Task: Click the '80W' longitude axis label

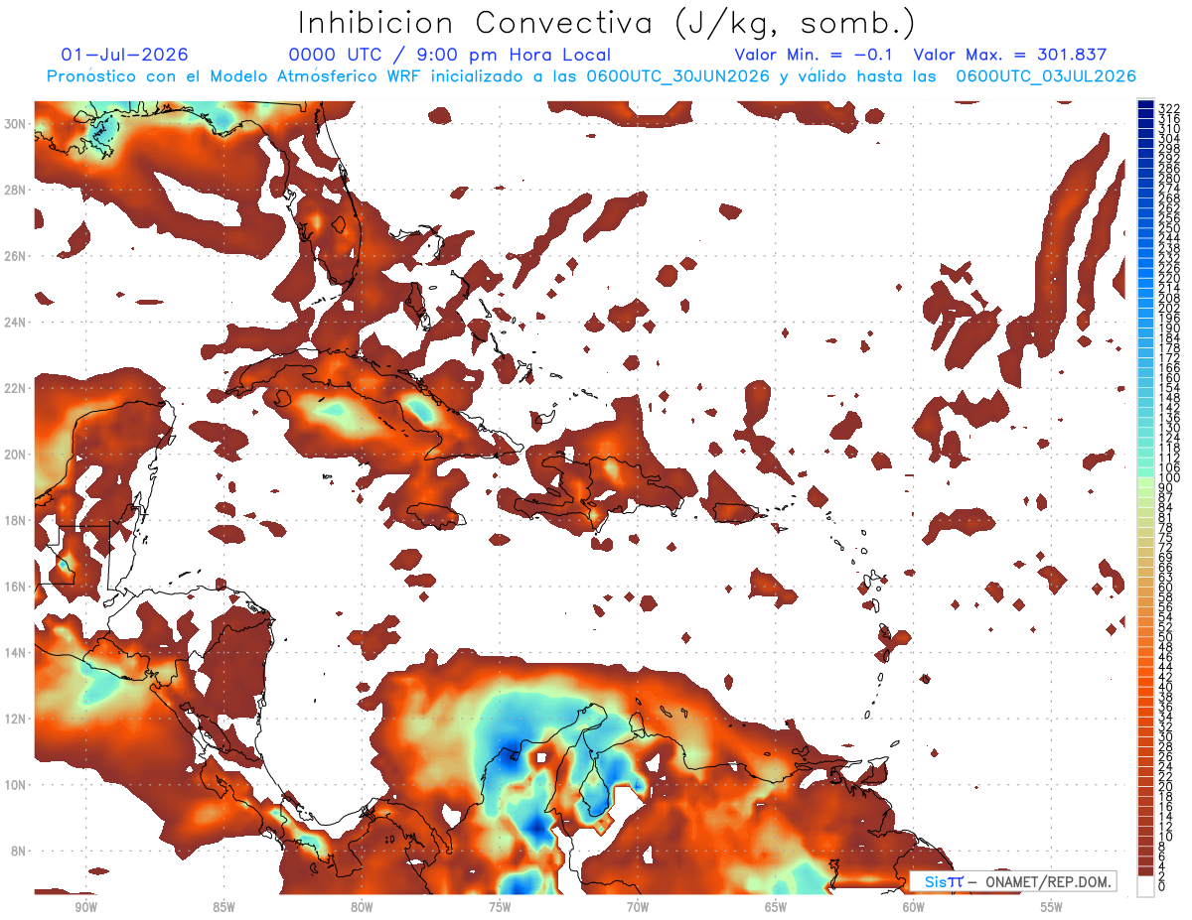Action: [x=362, y=907]
